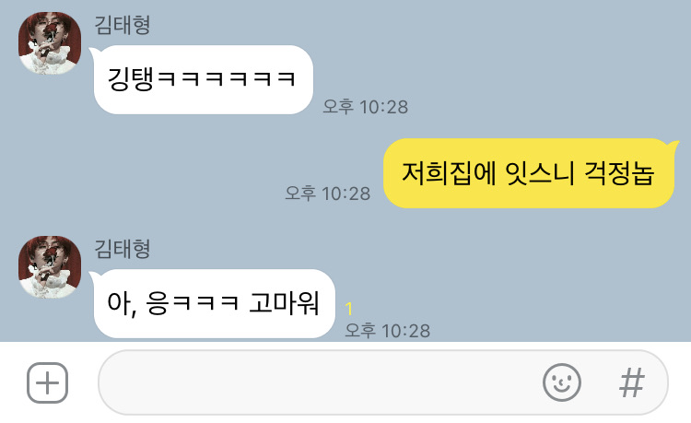
Task: Tap the # button inside the input bar
Action: click(x=632, y=382)
